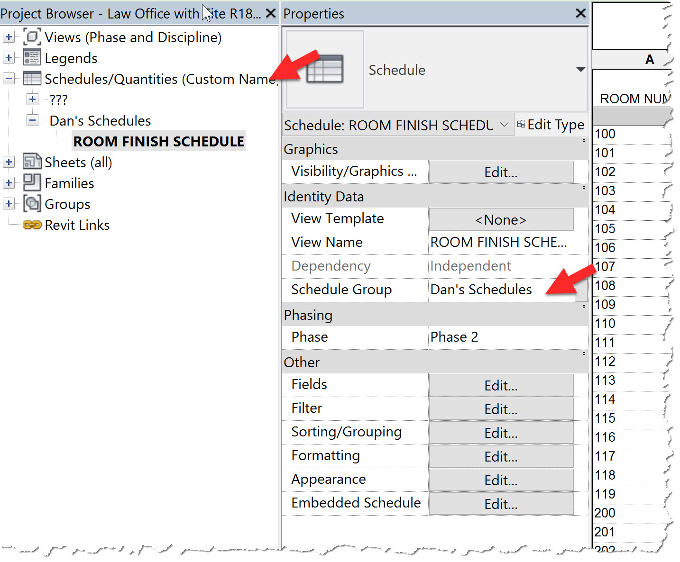The height and width of the screenshot is (562, 680).
Task: Select the Legends icon in Project Browser
Action: tap(31, 57)
